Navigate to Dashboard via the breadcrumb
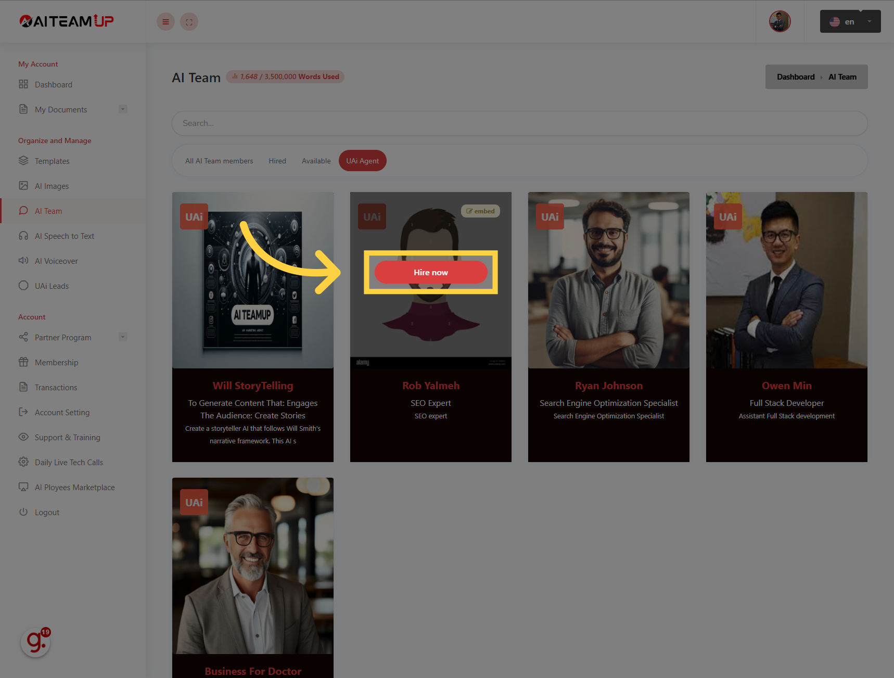Image resolution: width=894 pixels, height=678 pixels. (x=795, y=76)
